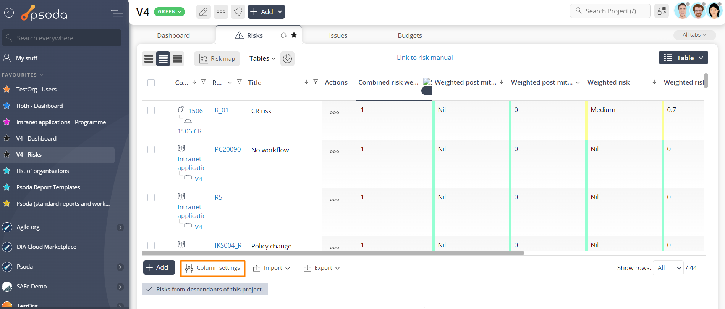Refresh the Risks tab
This screenshot has width=725, height=309.
(284, 35)
